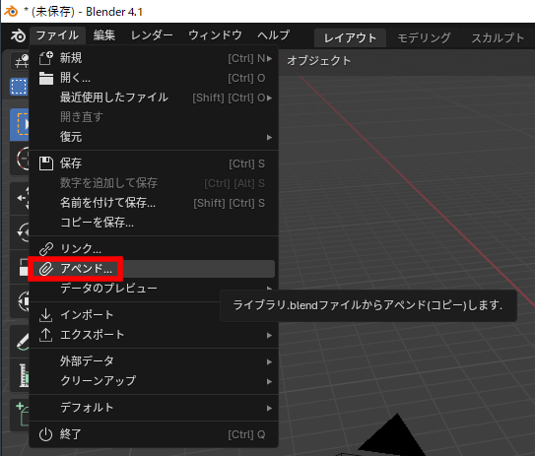Expand the 外部データ submenu

pyautogui.click(x=154, y=361)
